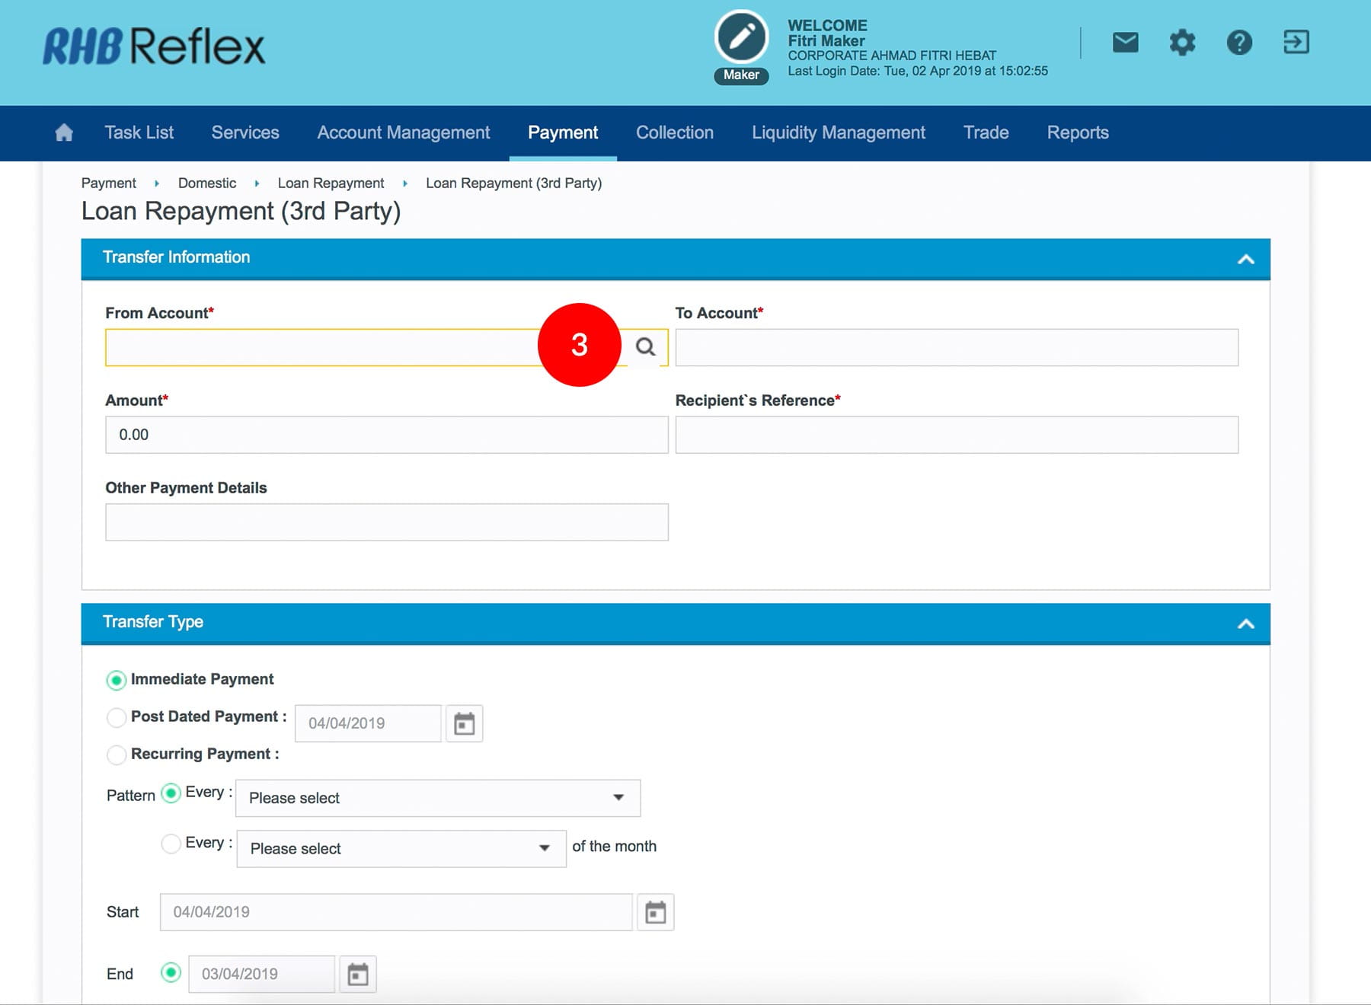Collapse the Transfer Information section

(1245, 259)
